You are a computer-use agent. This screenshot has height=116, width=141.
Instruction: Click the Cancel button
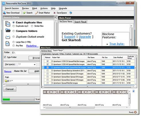pyautogui.click(x=10, y=89)
